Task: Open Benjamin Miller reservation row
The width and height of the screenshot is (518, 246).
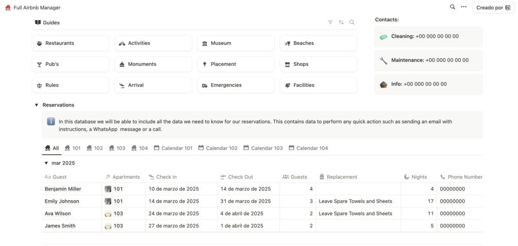Action: coord(63,189)
